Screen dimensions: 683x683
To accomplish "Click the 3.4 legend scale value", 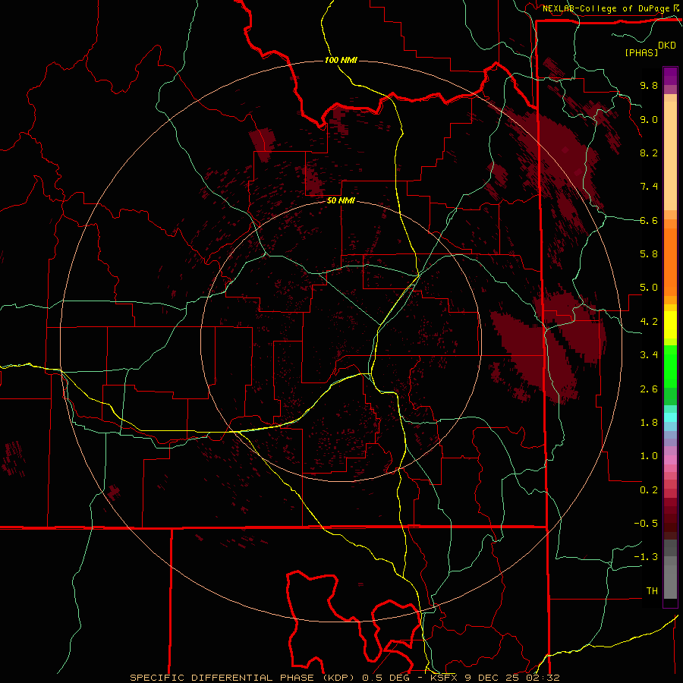I will click(649, 355).
